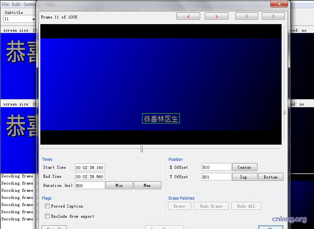
Task: Click the horizontal slider handle below the preview
Action: click(x=142, y=149)
